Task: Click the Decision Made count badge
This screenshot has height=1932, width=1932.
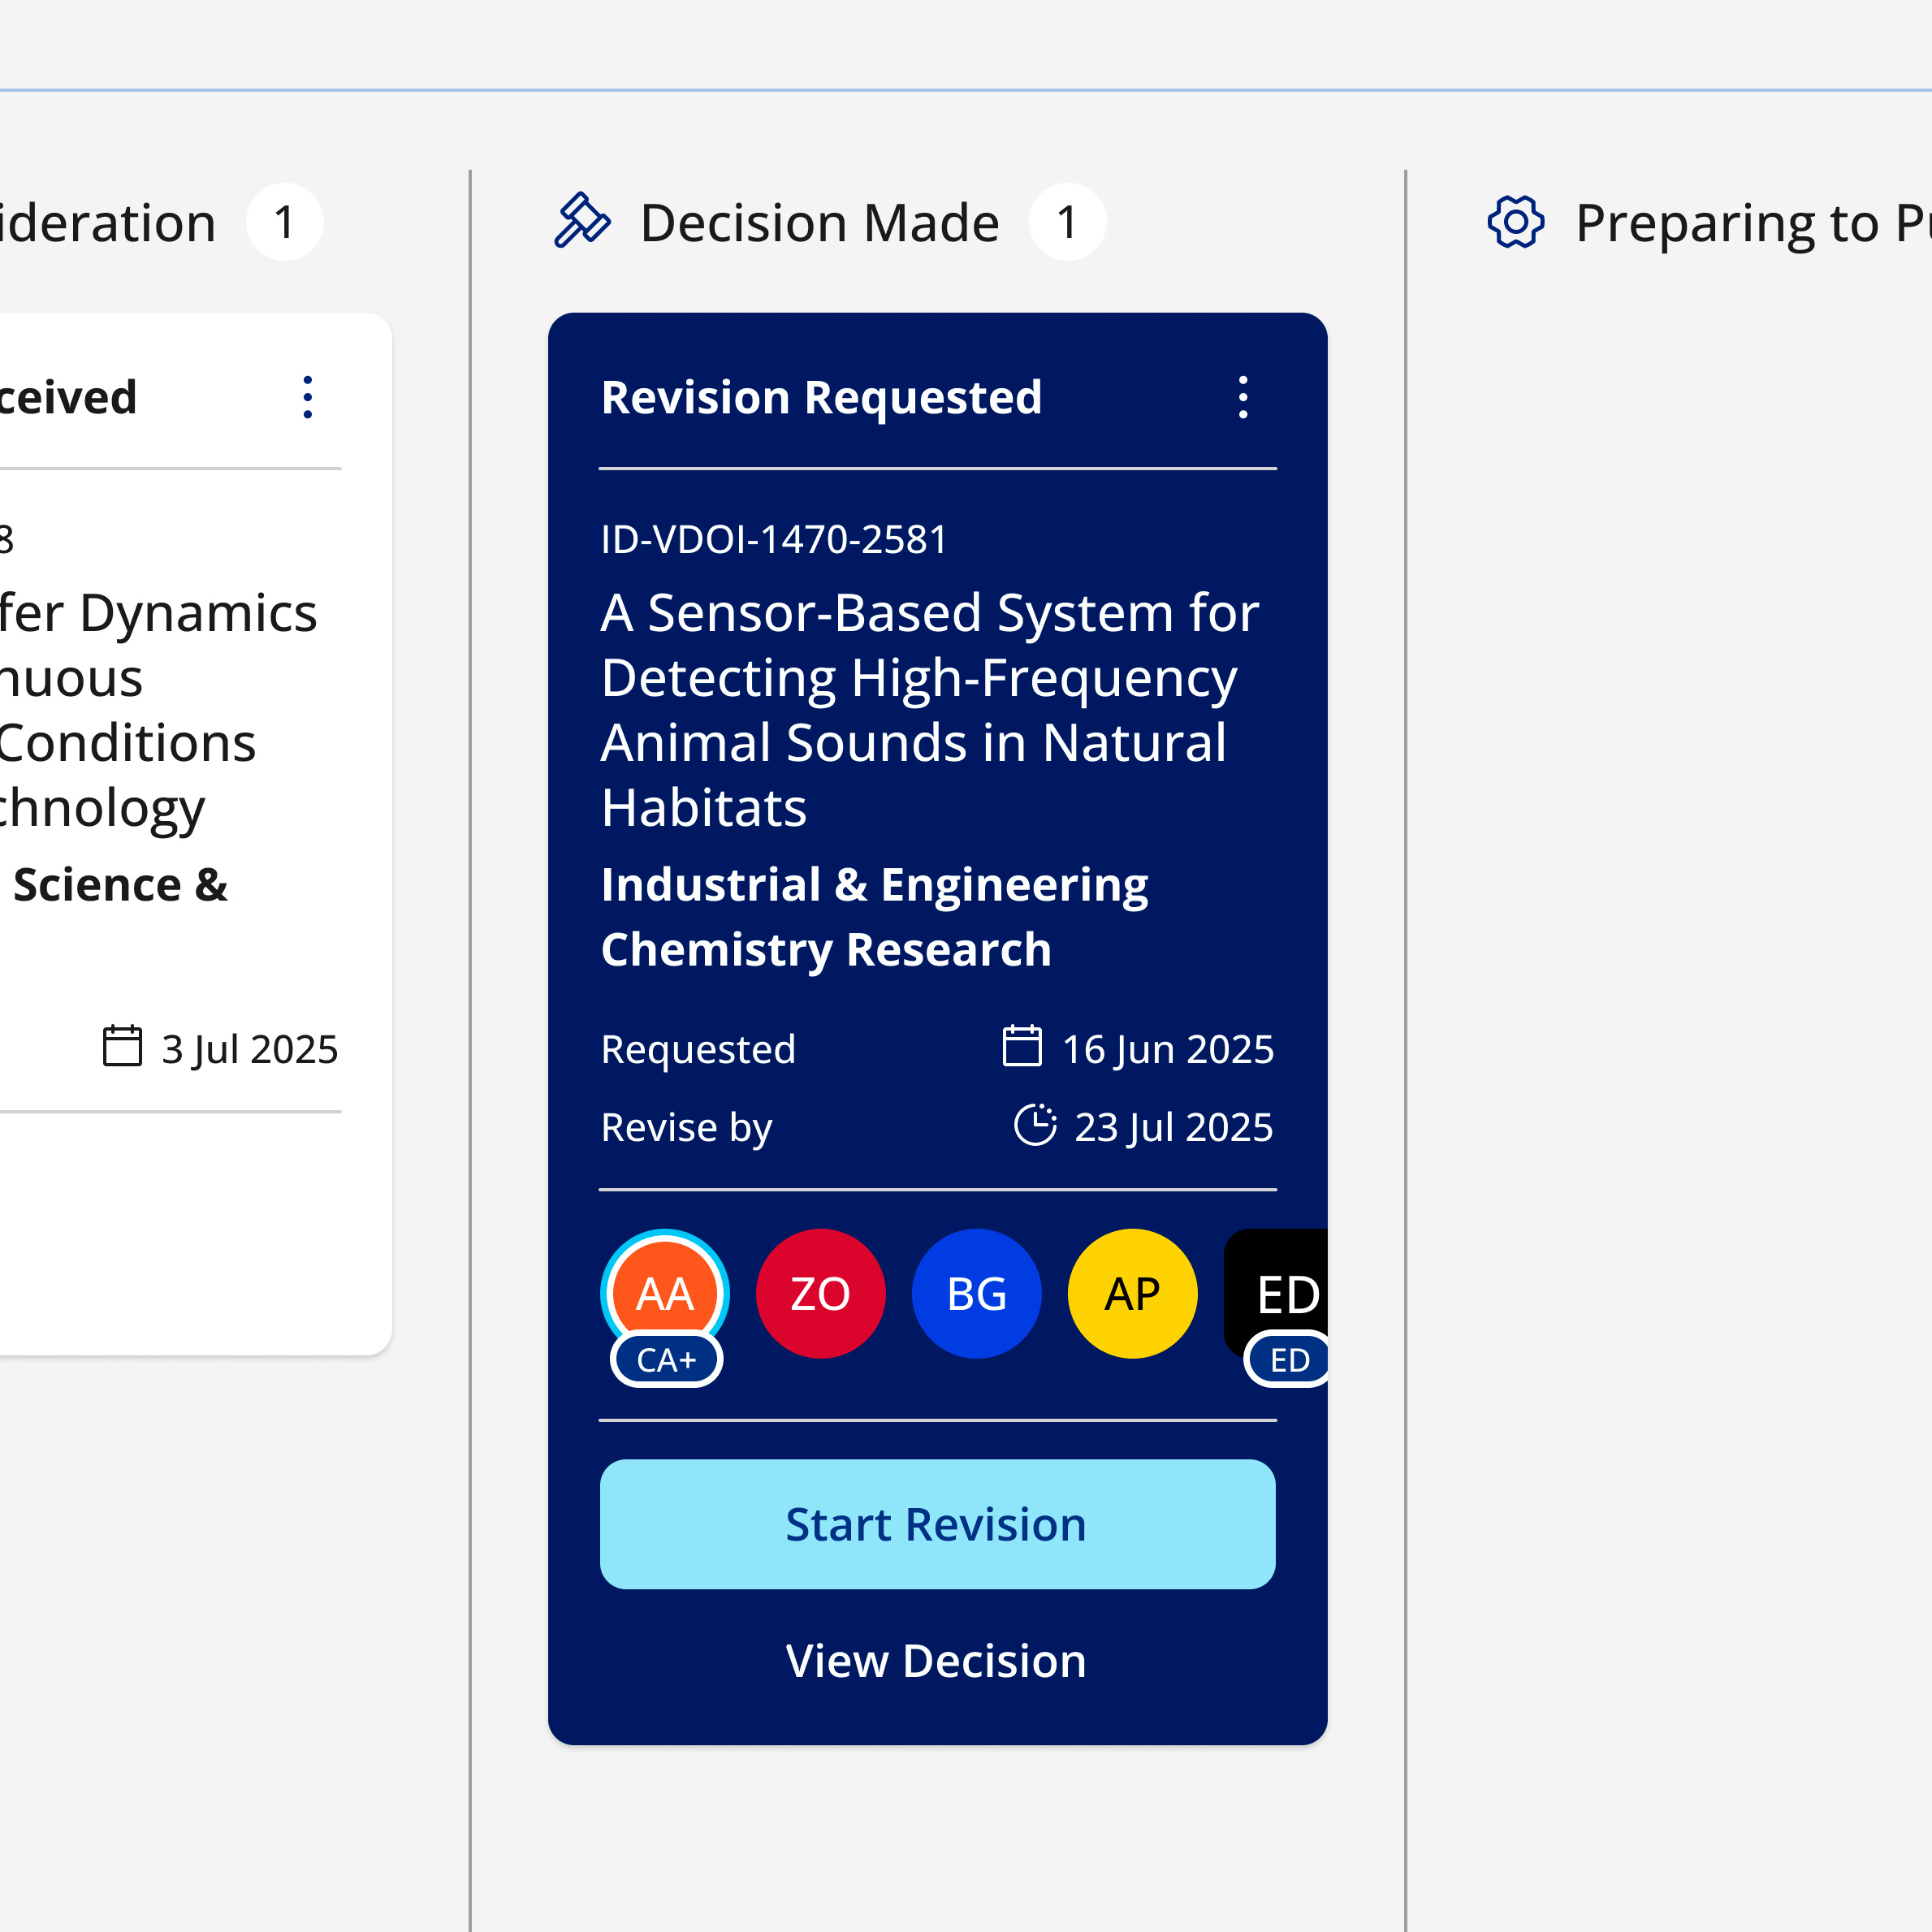Action: pyautogui.click(x=1067, y=222)
